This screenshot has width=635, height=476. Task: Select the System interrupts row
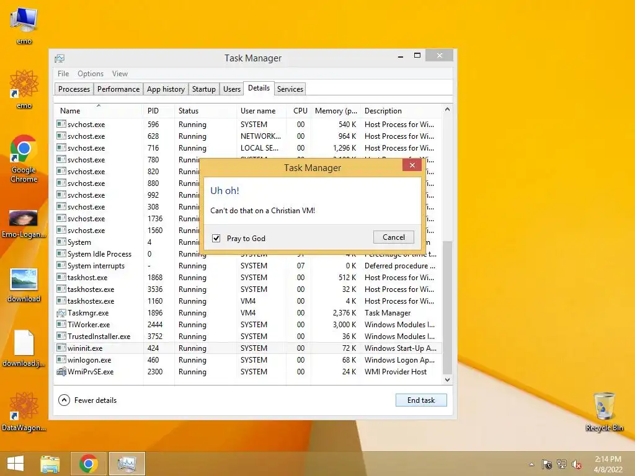click(248, 266)
